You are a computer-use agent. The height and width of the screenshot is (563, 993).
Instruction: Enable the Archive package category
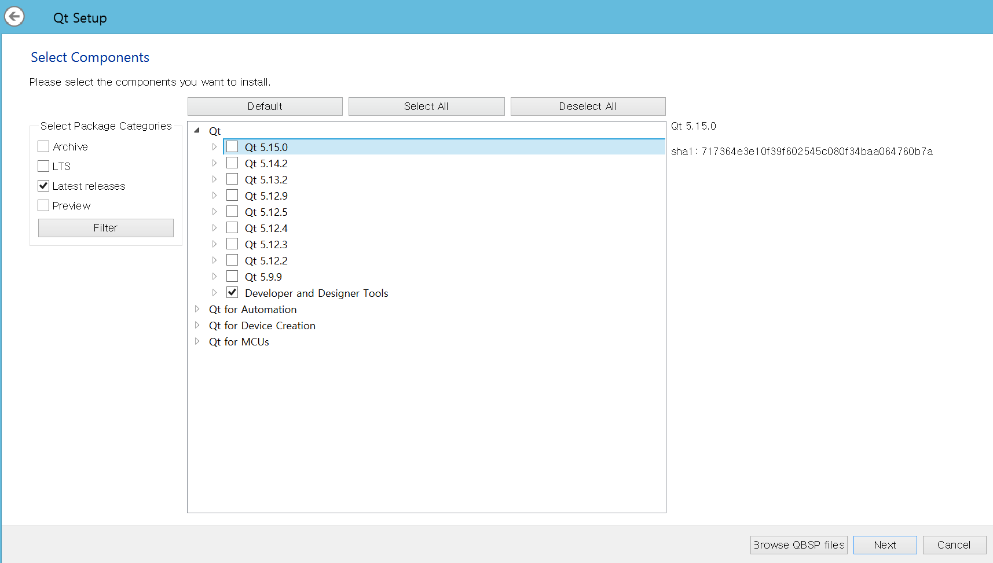[x=43, y=146]
